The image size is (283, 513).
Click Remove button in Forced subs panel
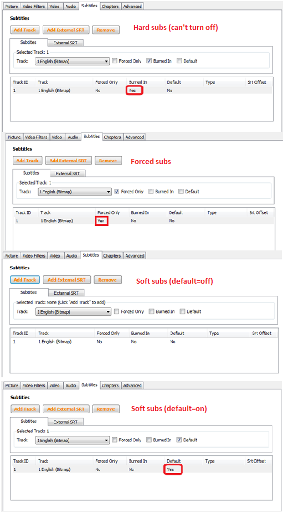(108, 161)
